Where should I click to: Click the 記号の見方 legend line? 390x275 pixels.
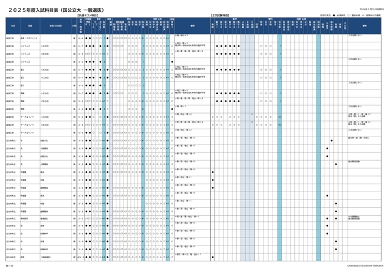click(351, 15)
